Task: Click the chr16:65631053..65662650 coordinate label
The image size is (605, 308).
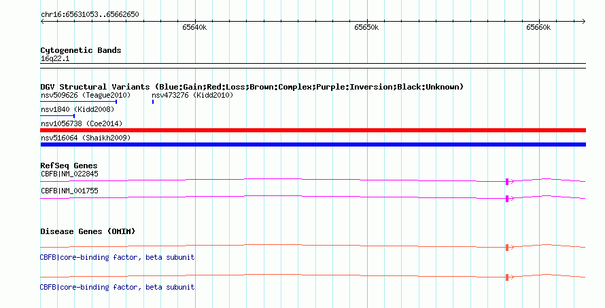Action: (90, 15)
